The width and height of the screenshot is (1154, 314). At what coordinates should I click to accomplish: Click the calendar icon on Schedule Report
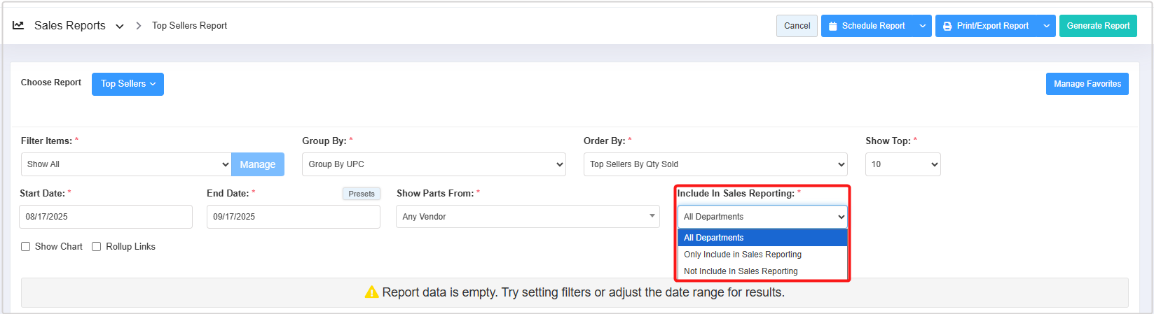pyautogui.click(x=833, y=26)
